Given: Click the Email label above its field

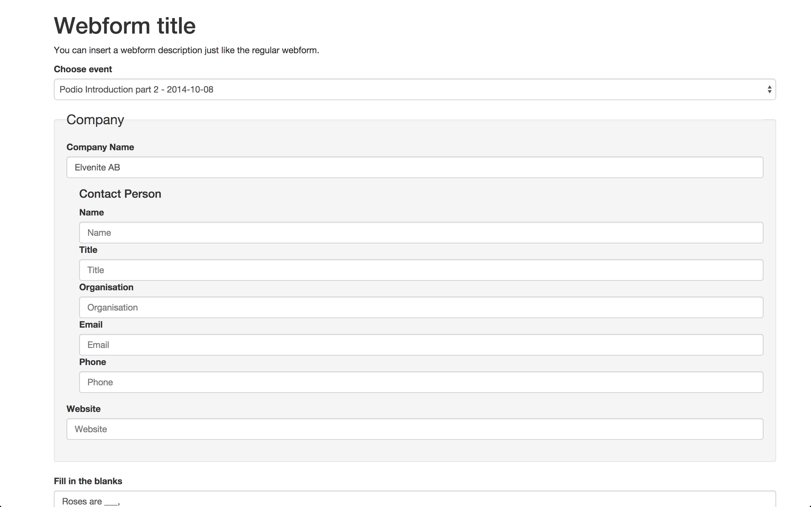Looking at the screenshot, I should pos(91,324).
